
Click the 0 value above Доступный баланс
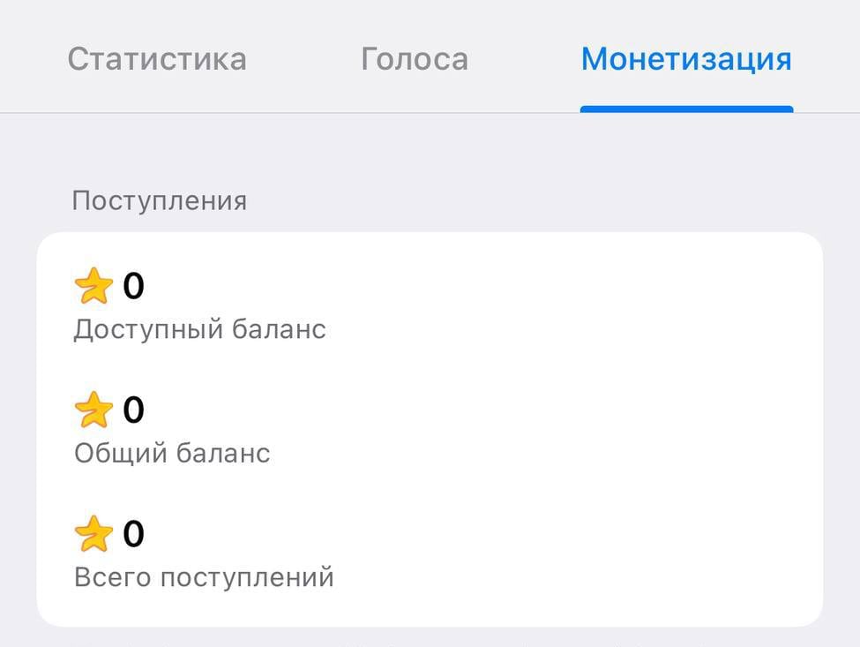[133, 287]
